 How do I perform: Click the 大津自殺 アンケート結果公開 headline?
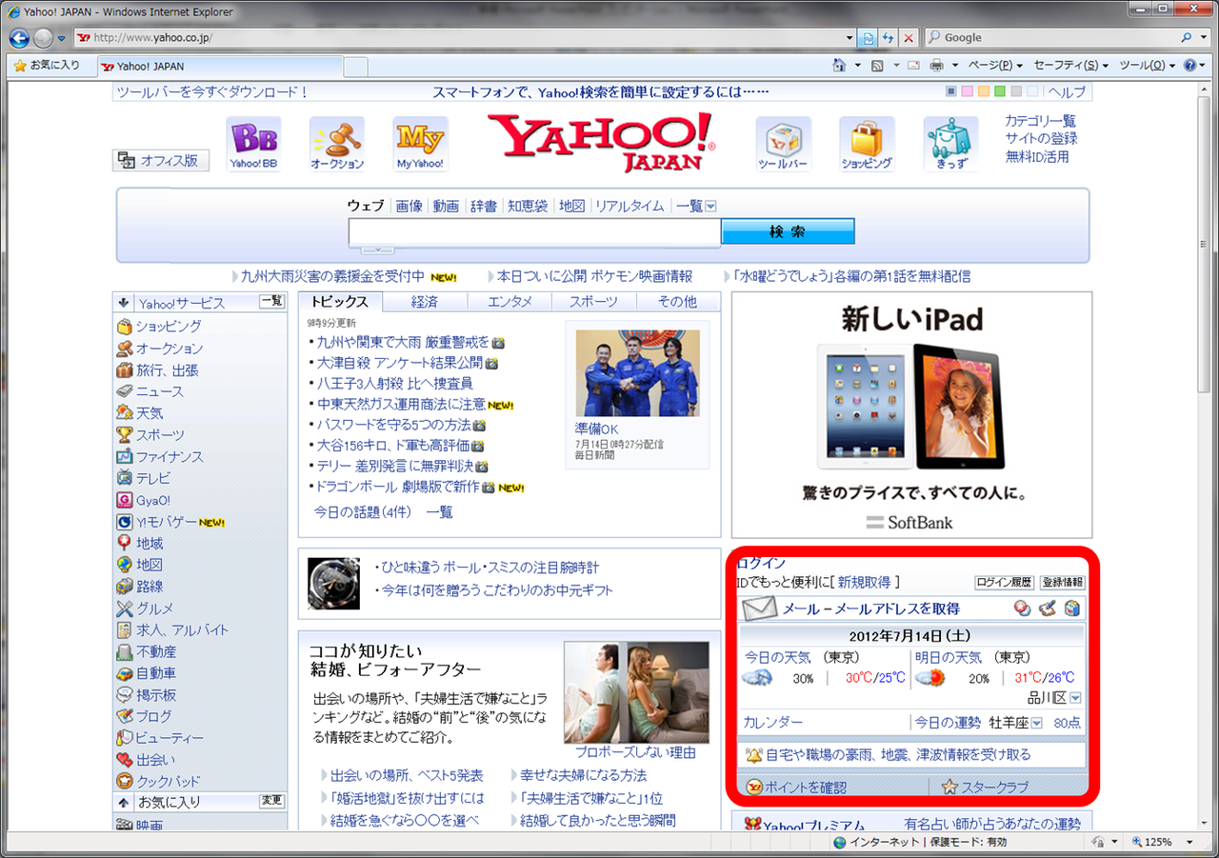coord(400,363)
